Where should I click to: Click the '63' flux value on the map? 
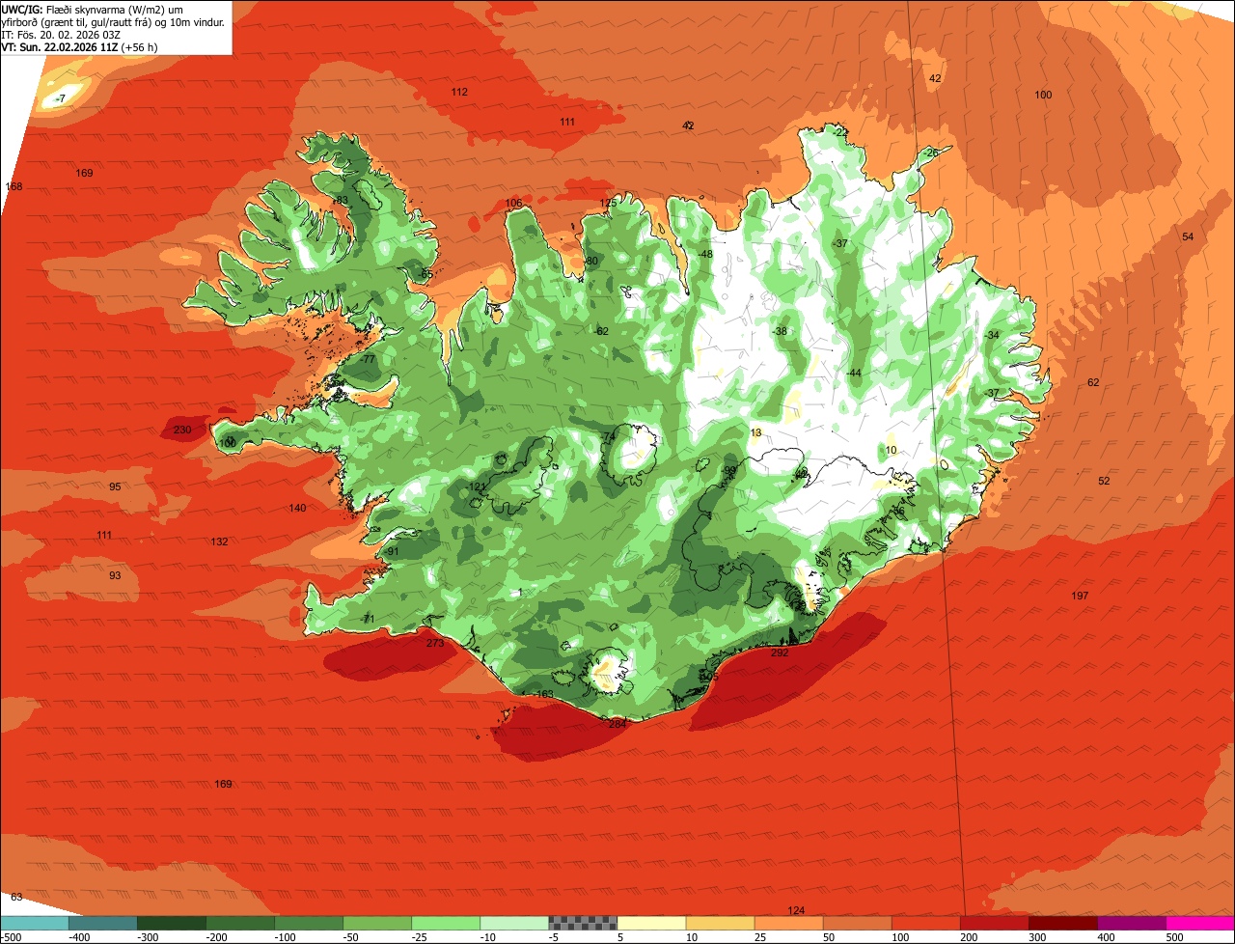pos(16,897)
